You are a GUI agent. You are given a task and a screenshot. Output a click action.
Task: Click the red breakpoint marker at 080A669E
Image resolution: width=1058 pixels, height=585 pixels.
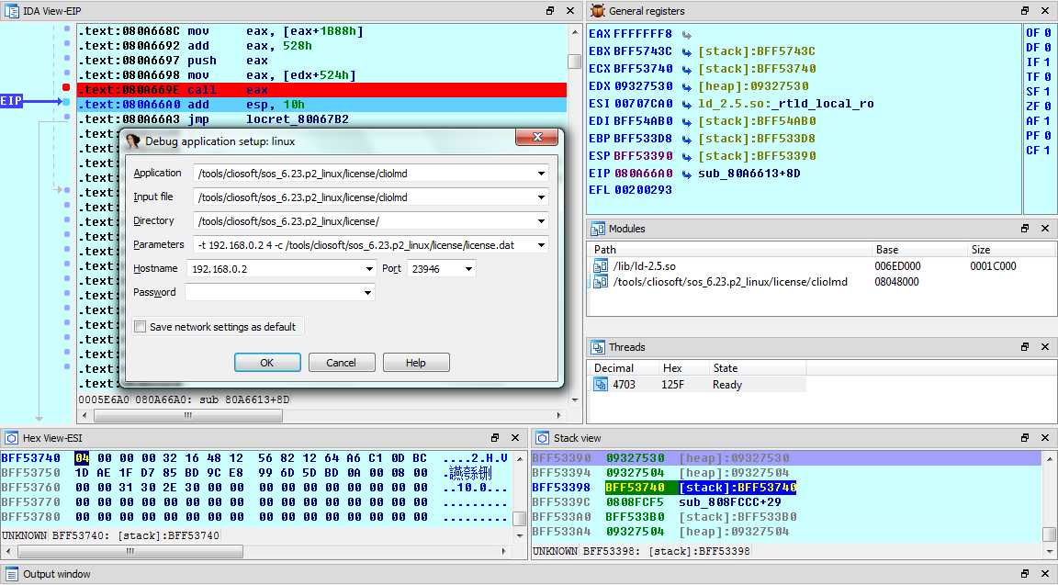66,87
